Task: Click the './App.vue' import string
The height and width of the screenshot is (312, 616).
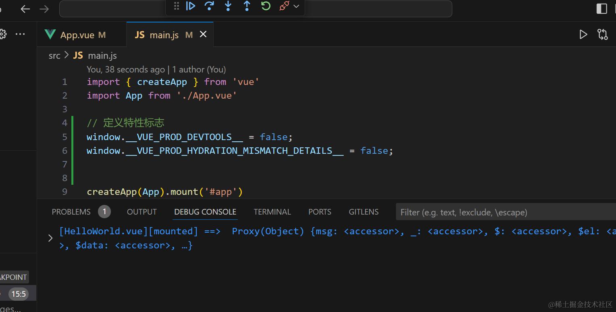Action: click(x=207, y=95)
